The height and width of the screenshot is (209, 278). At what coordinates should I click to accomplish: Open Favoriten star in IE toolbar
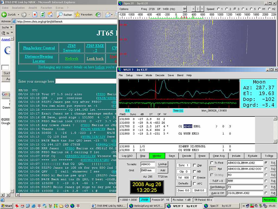pyautogui.click(x=84, y=15)
